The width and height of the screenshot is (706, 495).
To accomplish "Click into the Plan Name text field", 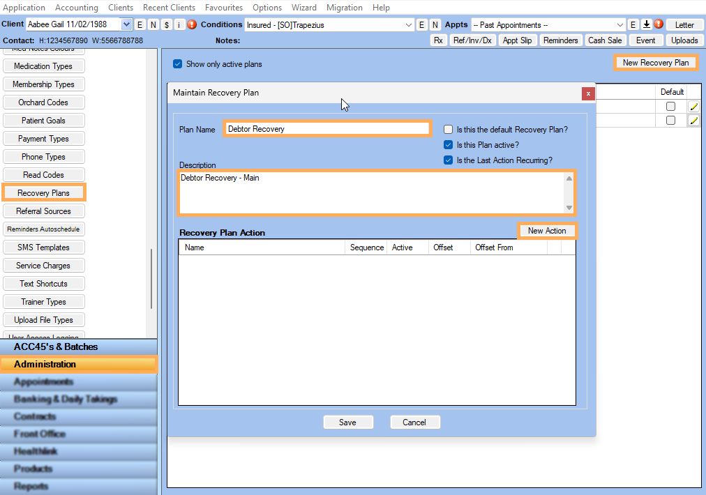I will [x=326, y=129].
